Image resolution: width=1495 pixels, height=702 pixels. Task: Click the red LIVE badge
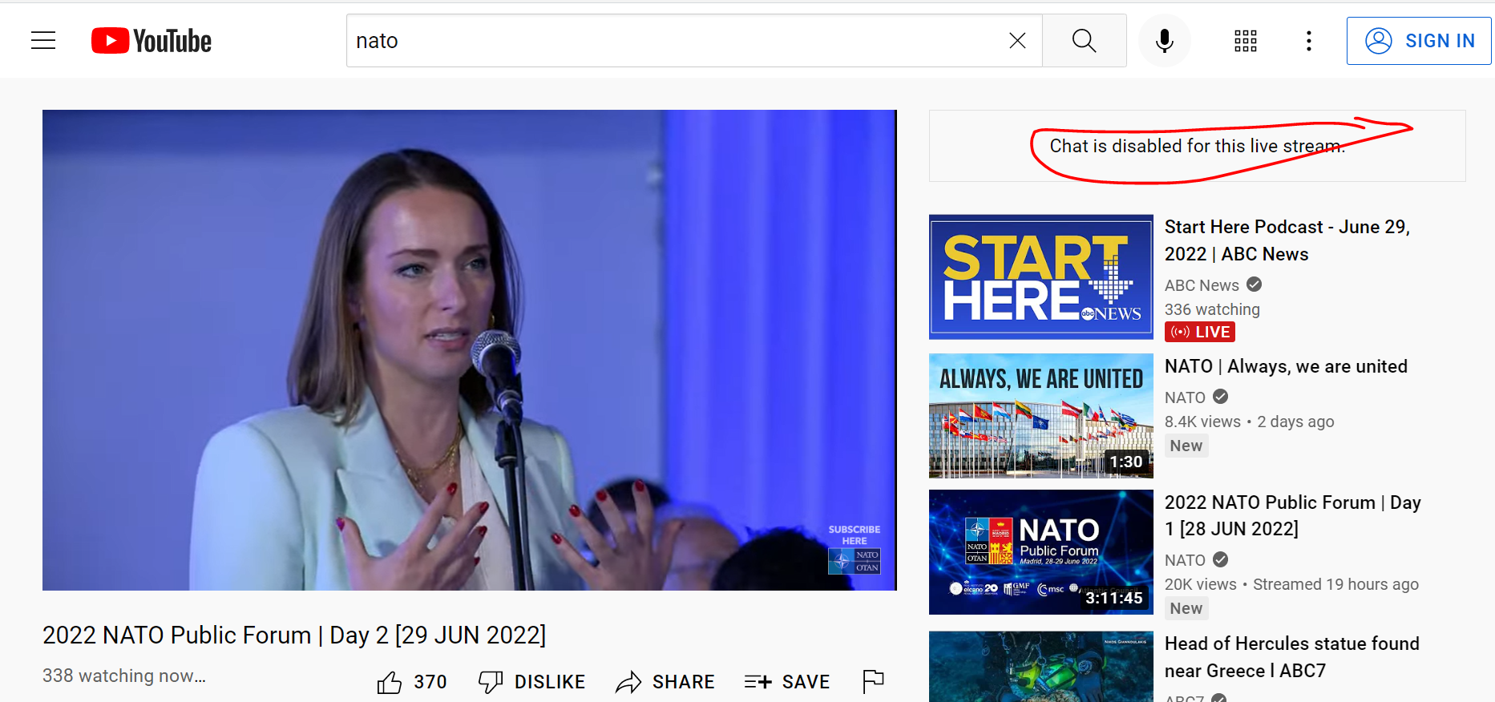click(x=1200, y=332)
